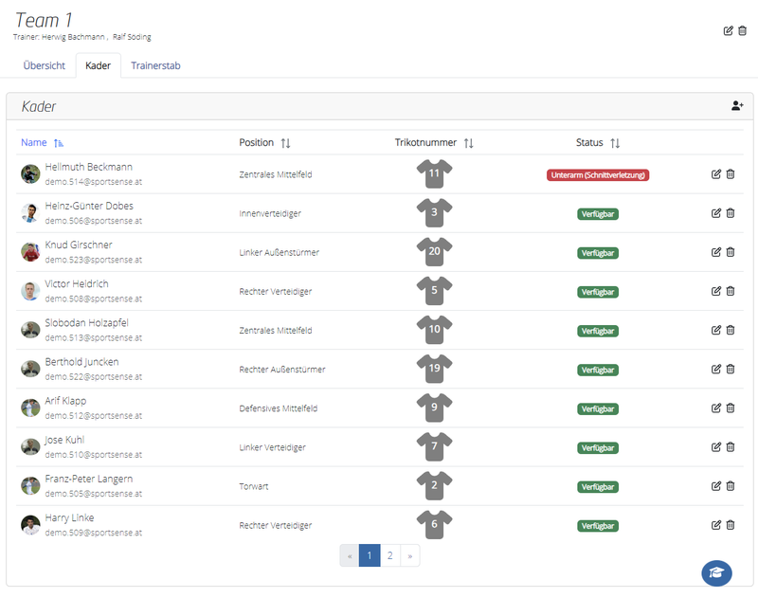This screenshot has width=758, height=598.
Task: Delete Victor Heidrich from the squad
Action: [x=731, y=291]
